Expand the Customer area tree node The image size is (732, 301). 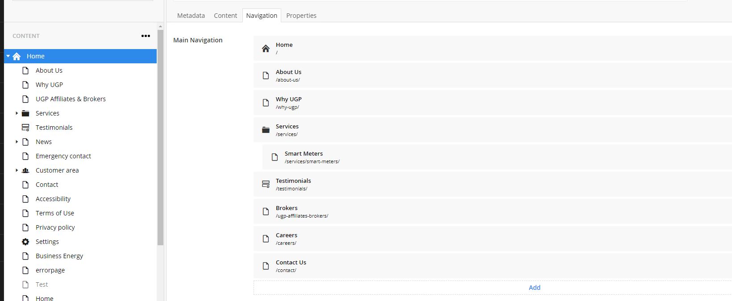coord(17,170)
